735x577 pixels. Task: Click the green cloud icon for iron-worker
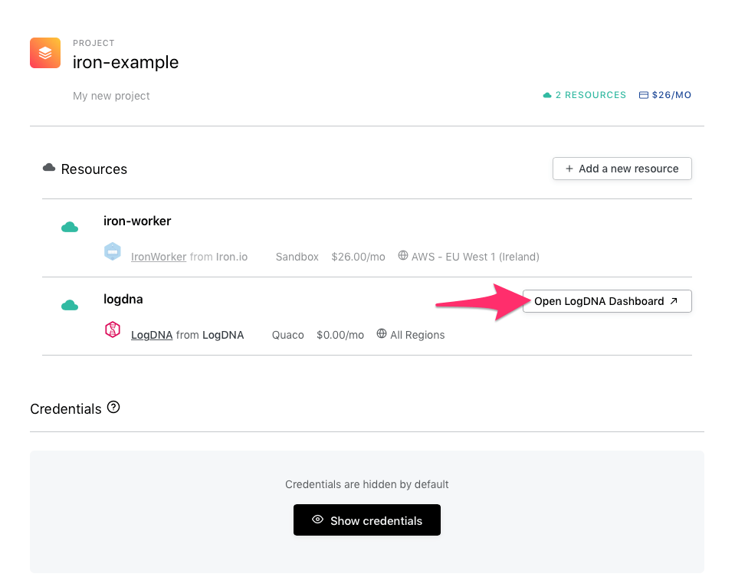[x=70, y=228]
